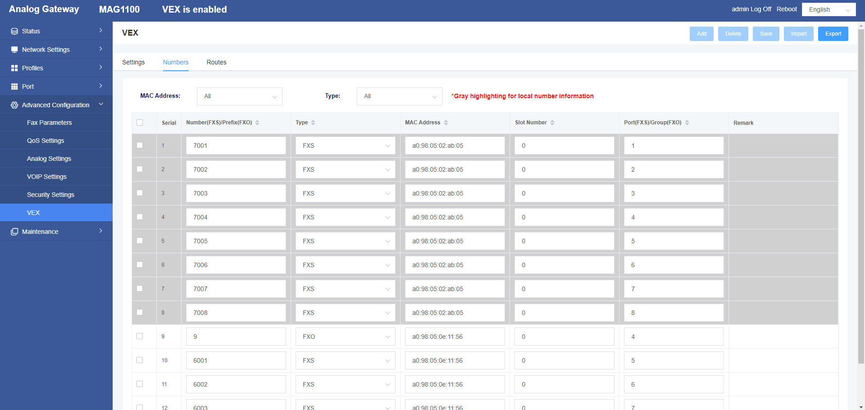Open the Type filter dropdown
The height and width of the screenshot is (410, 865).
(400, 96)
